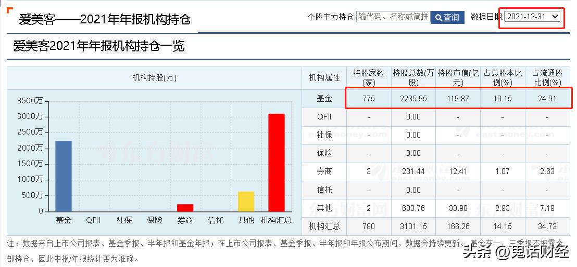Screen dimensions: 577x267
Task: Click the red 券商 bar in chart
Action: click(x=185, y=208)
